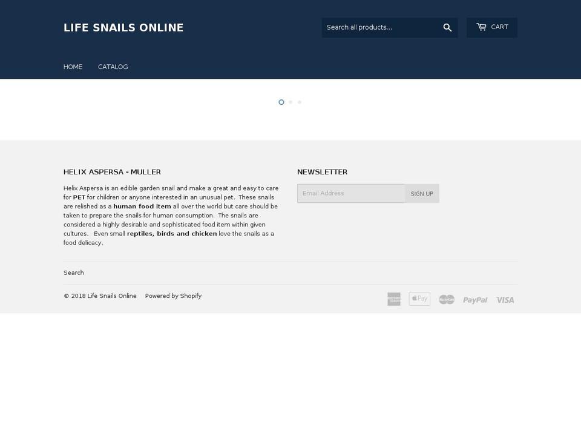Go to Life Snails Online site title
581x436 pixels.
[x=123, y=28]
